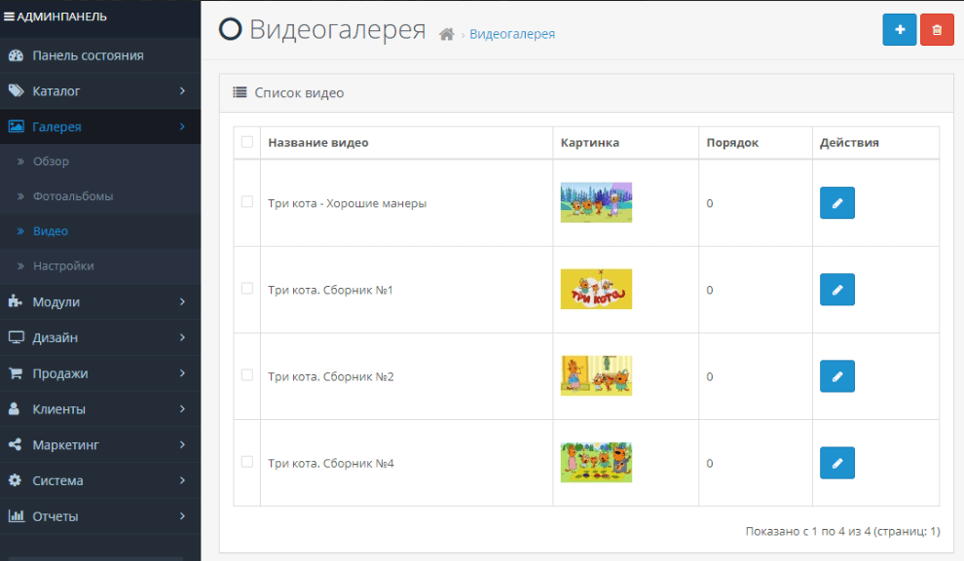Click the yellow Три кота thumbnail image
Image resolution: width=964 pixels, height=561 pixels.
click(596, 290)
